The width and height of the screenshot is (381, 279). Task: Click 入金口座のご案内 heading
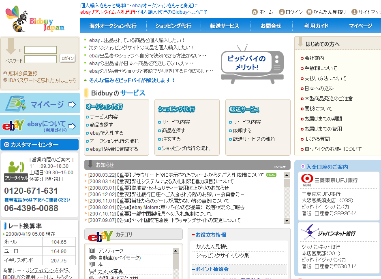point(327,167)
